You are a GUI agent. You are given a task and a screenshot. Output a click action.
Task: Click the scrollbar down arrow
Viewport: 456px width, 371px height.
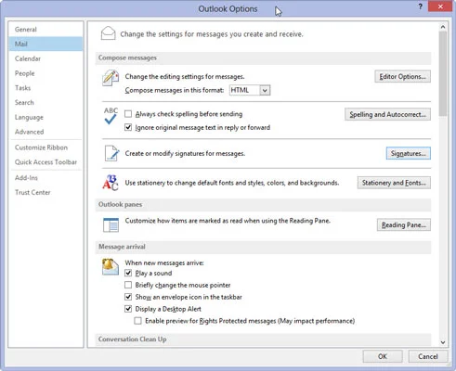coord(443,342)
